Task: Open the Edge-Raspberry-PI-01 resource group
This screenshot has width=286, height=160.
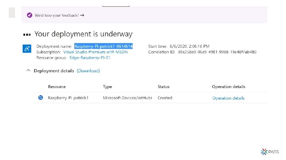Action: (90, 58)
